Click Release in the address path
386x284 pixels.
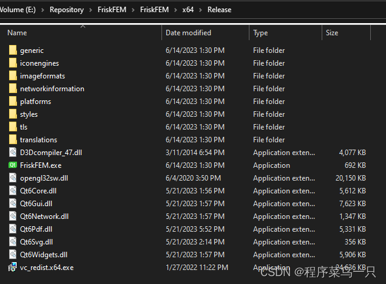pos(219,10)
